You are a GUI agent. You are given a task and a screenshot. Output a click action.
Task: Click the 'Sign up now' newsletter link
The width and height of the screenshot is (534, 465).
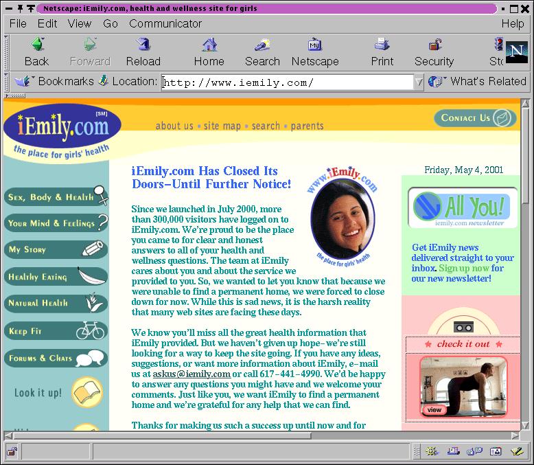click(464, 269)
